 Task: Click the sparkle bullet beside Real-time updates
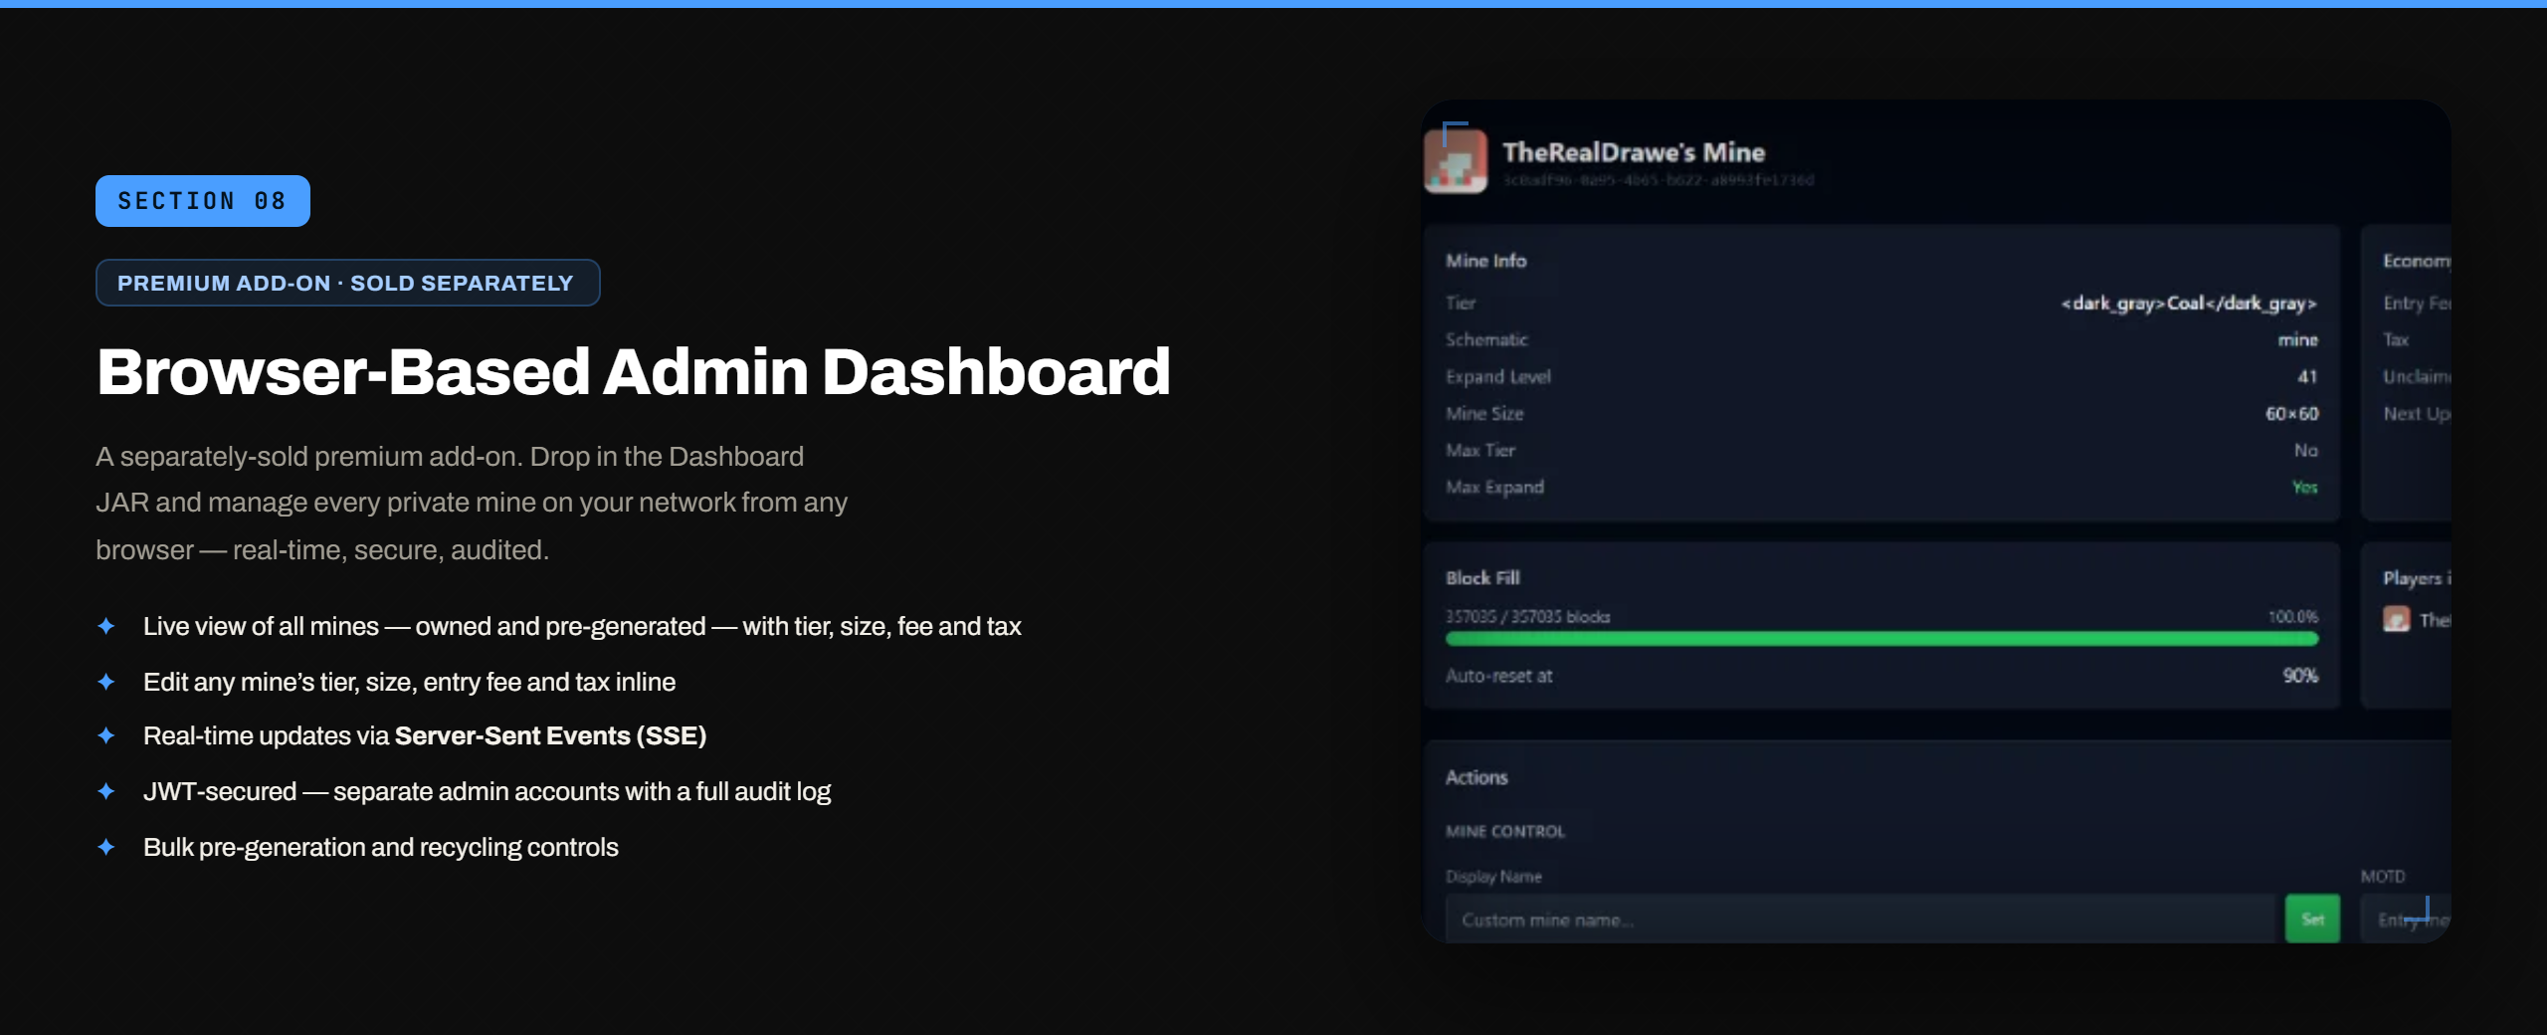106,735
